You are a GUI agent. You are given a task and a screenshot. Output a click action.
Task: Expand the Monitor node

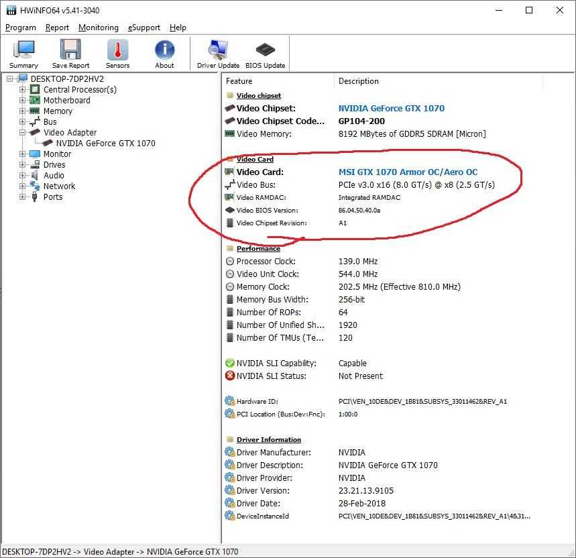[22, 154]
